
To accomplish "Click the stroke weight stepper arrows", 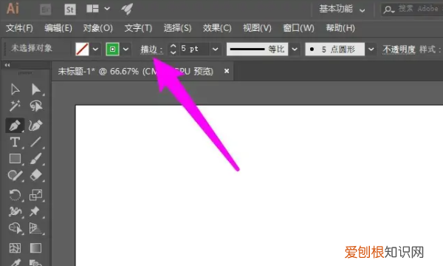I will coord(174,50).
